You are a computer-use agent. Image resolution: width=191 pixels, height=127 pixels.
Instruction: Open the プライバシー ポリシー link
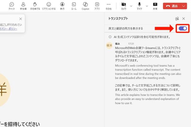[x=8, y=29]
